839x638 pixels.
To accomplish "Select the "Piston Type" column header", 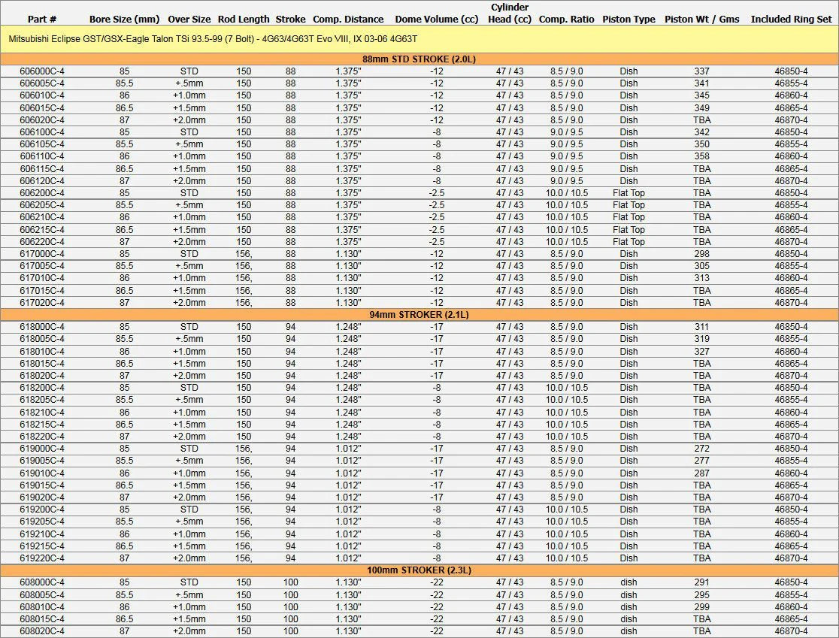I will pos(628,19).
